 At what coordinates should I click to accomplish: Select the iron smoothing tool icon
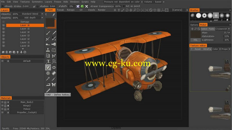pyautogui.click(x=48, y=85)
